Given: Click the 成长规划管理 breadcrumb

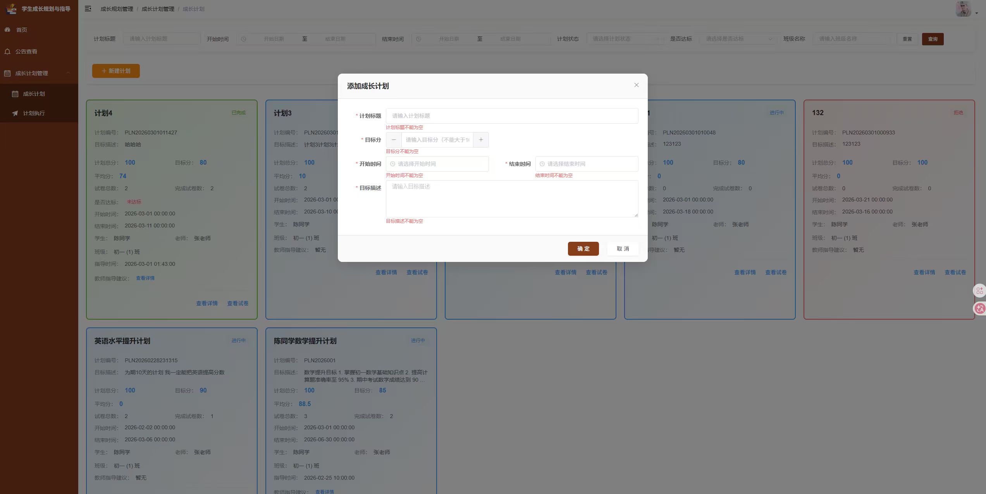Looking at the screenshot, I should click(x=117, y=9).
